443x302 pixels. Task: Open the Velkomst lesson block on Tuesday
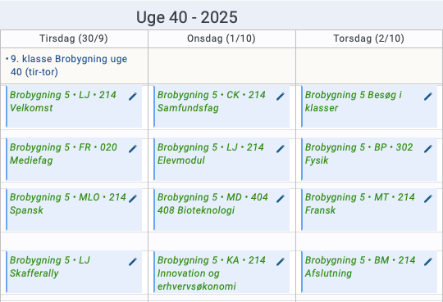coord(74,106)
